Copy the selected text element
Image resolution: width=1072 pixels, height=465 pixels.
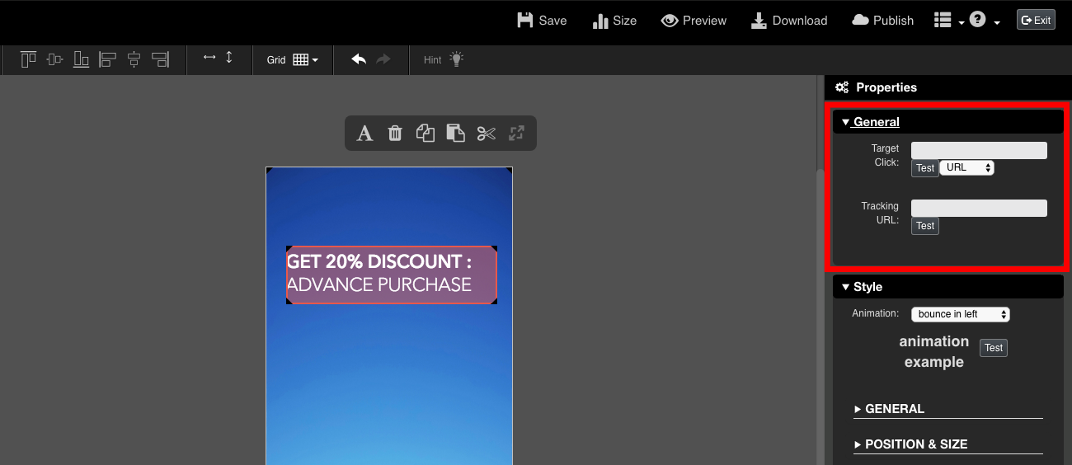[x=426, y=133]
